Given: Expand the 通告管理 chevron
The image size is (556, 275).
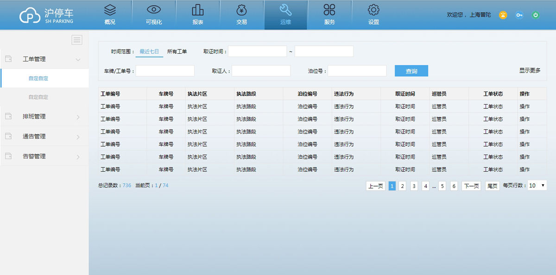Looking at the screenshot, I should pos(78,137).
